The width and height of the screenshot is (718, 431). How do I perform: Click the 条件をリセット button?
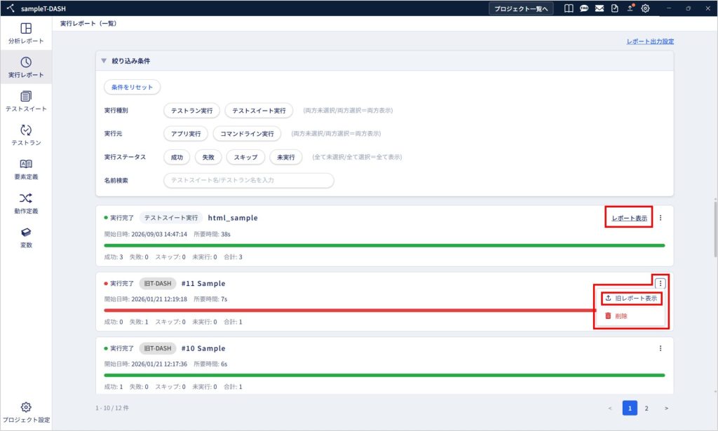click(133, 87)
